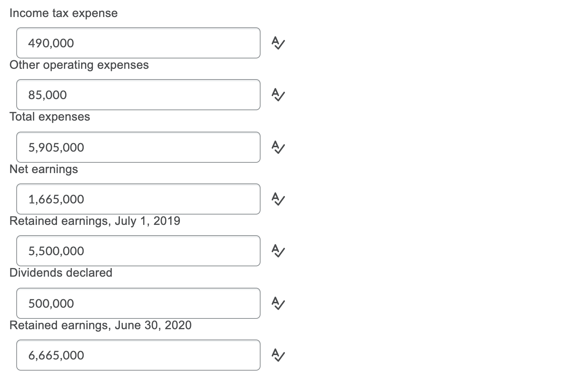Click the Dividends declared label
Screen dimensions: 564x378
pos(61,273)
